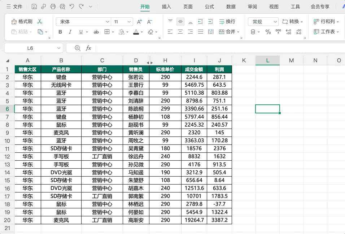The height and width of the screenshot is (234, 345).
Task: Click Increase Decimal icon
Action: tap(288, 32)
